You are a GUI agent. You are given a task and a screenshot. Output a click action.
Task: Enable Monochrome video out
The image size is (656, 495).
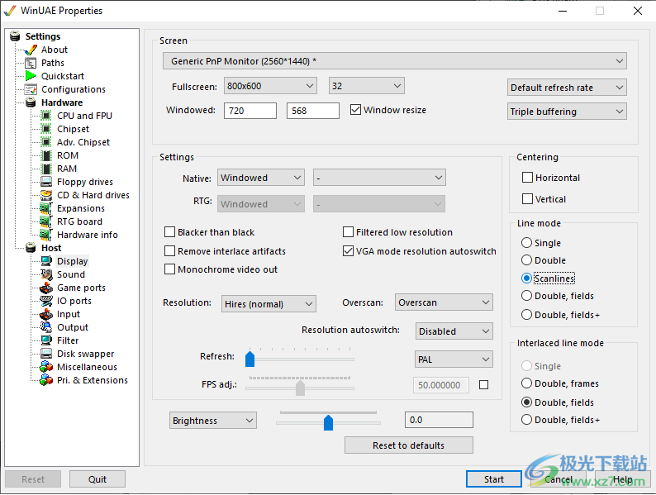170,269
